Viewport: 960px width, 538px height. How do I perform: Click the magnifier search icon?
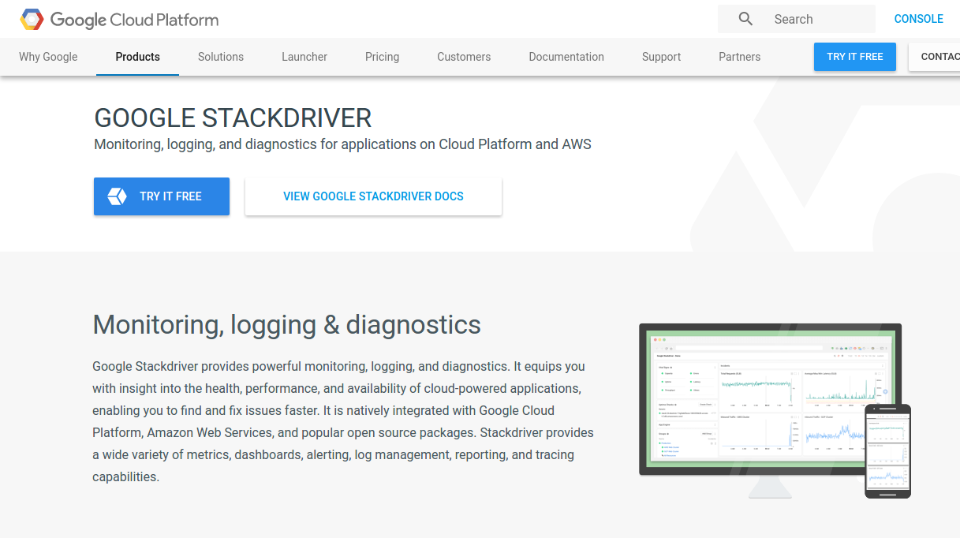[745, 19]
